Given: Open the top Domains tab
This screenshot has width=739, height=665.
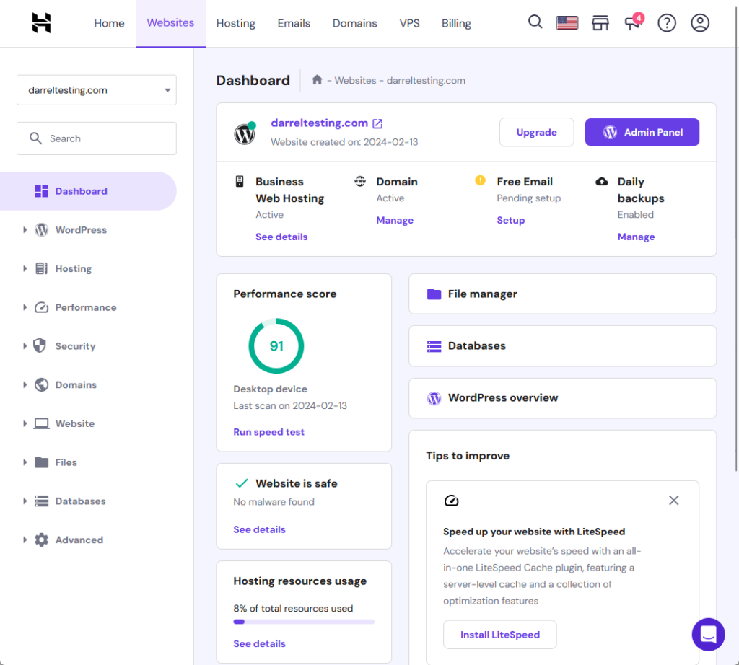Looking at the screenshot, I should pyautogui.click(x=355, y=23).
